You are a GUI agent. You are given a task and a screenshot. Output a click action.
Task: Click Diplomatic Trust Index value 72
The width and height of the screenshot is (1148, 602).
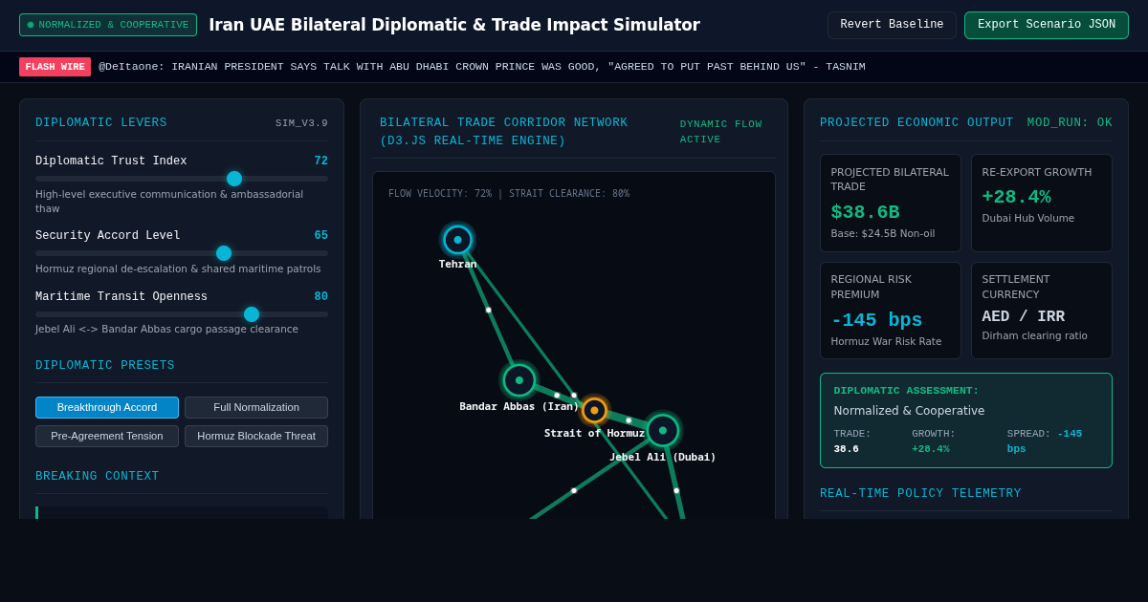pyautogui.click(x=320, y=161)
